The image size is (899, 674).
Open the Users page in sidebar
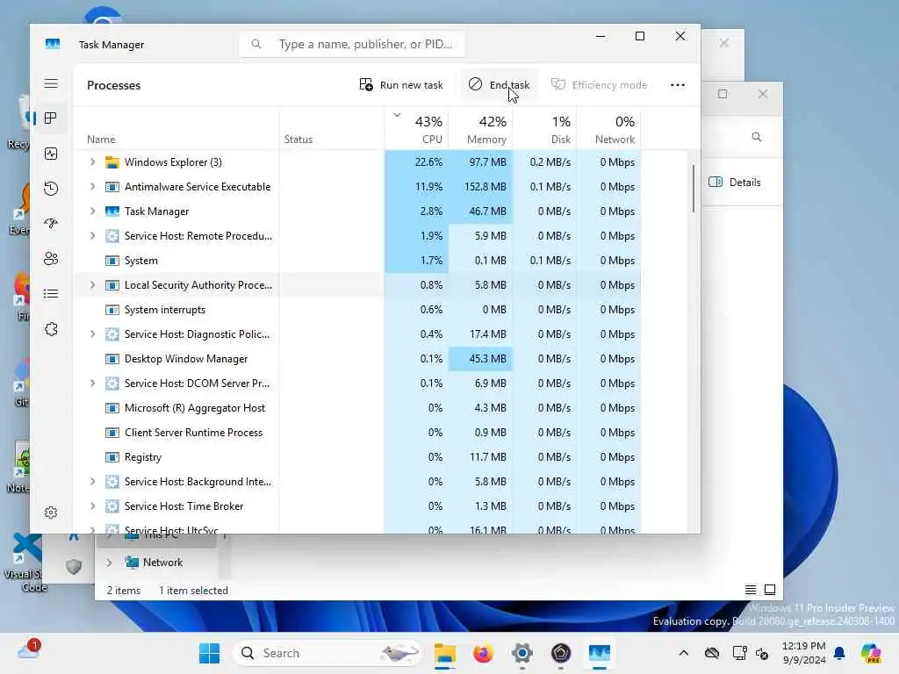click(51, 259)
